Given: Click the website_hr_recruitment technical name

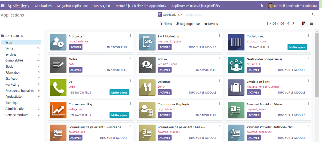Looking at the screenshot, I should (263, 87).
